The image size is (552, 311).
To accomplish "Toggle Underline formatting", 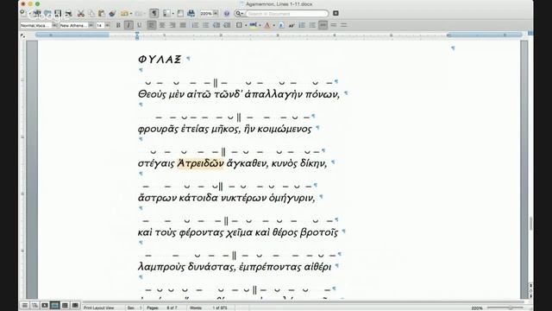I will pos(139,25).
